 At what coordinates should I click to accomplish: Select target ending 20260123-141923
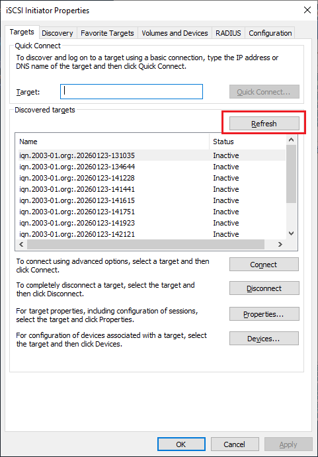click(x=151, y=223)
